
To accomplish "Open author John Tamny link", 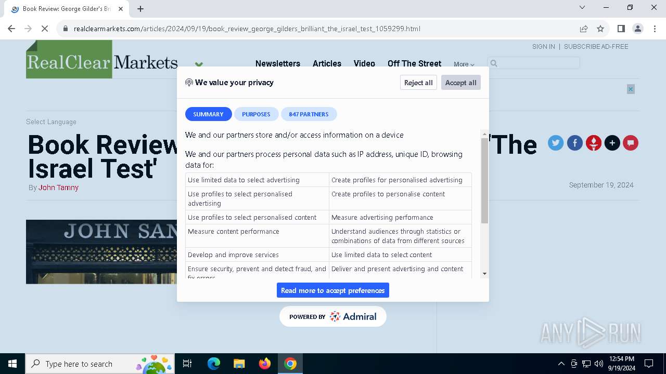I will [58, 188].
